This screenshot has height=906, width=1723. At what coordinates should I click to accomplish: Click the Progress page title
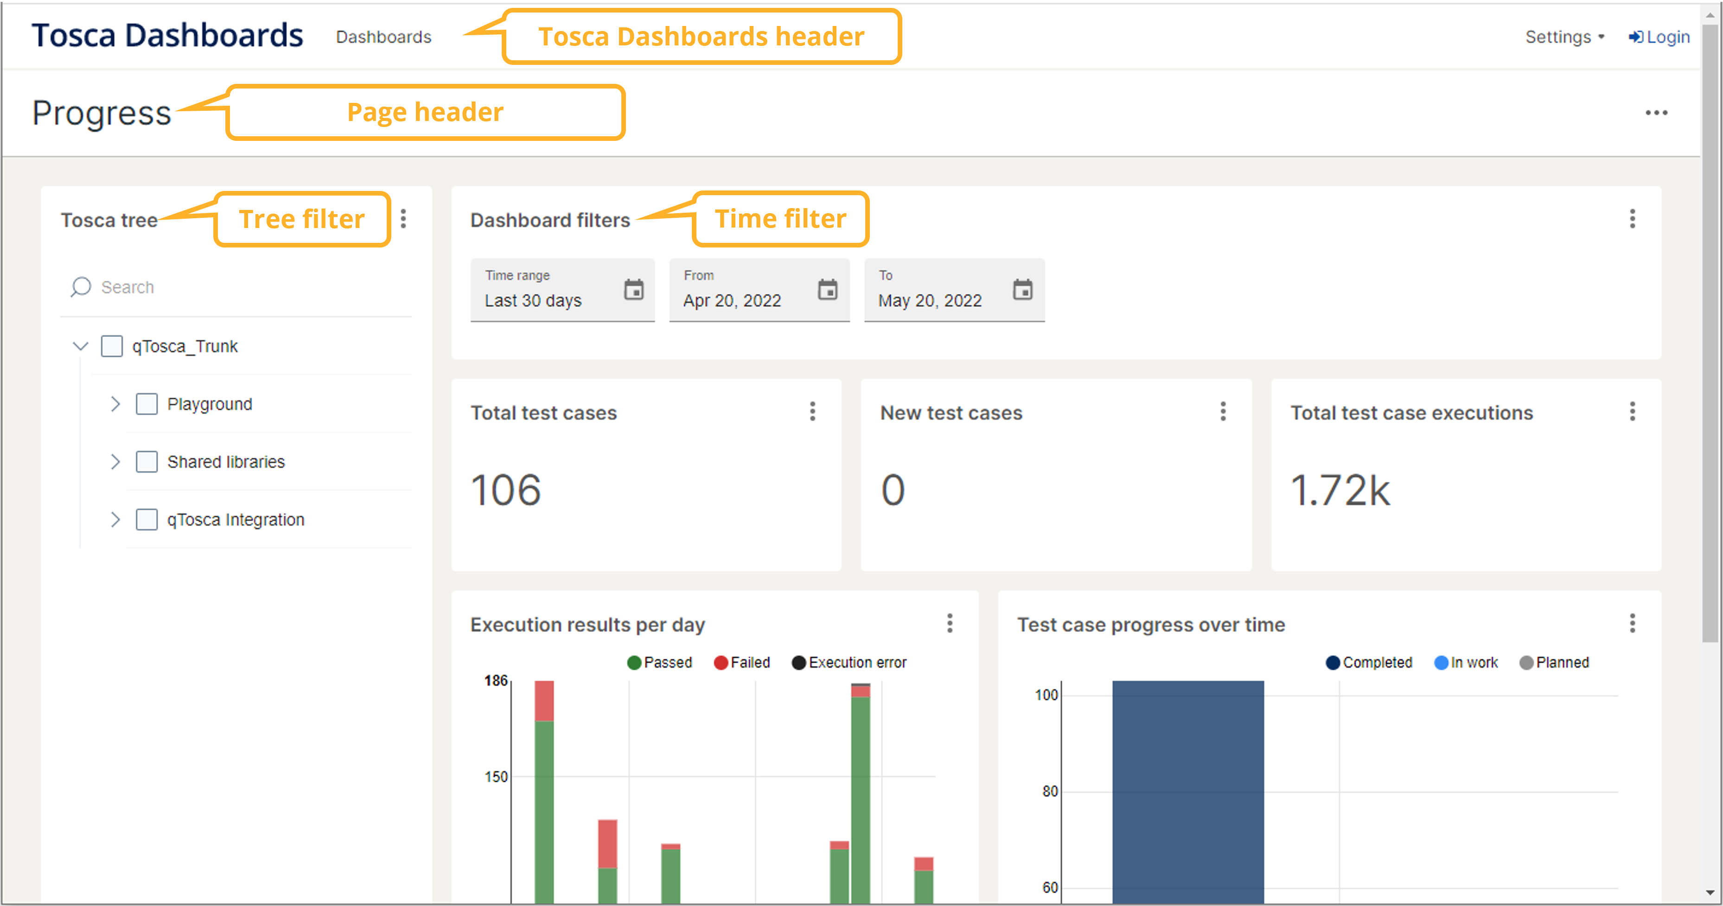tap(102, 113)
